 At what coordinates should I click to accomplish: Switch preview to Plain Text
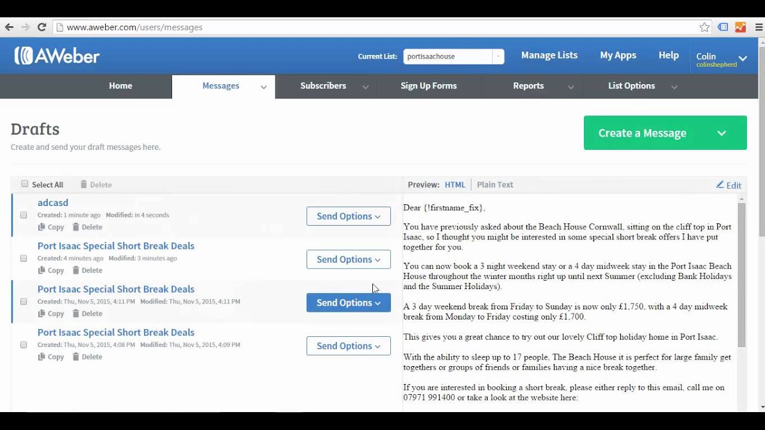[x=495, y=185]
